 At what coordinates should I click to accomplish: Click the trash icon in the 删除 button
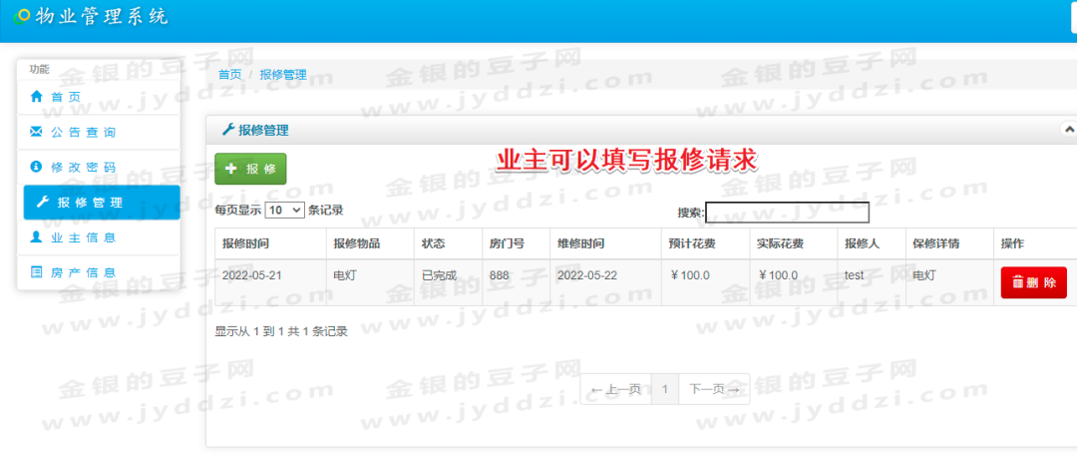(1018, 282)
